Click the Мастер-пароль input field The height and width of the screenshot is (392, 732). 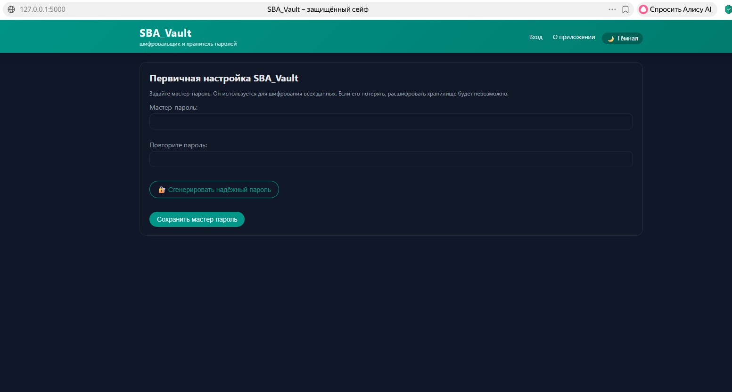[x=391, y=121]
